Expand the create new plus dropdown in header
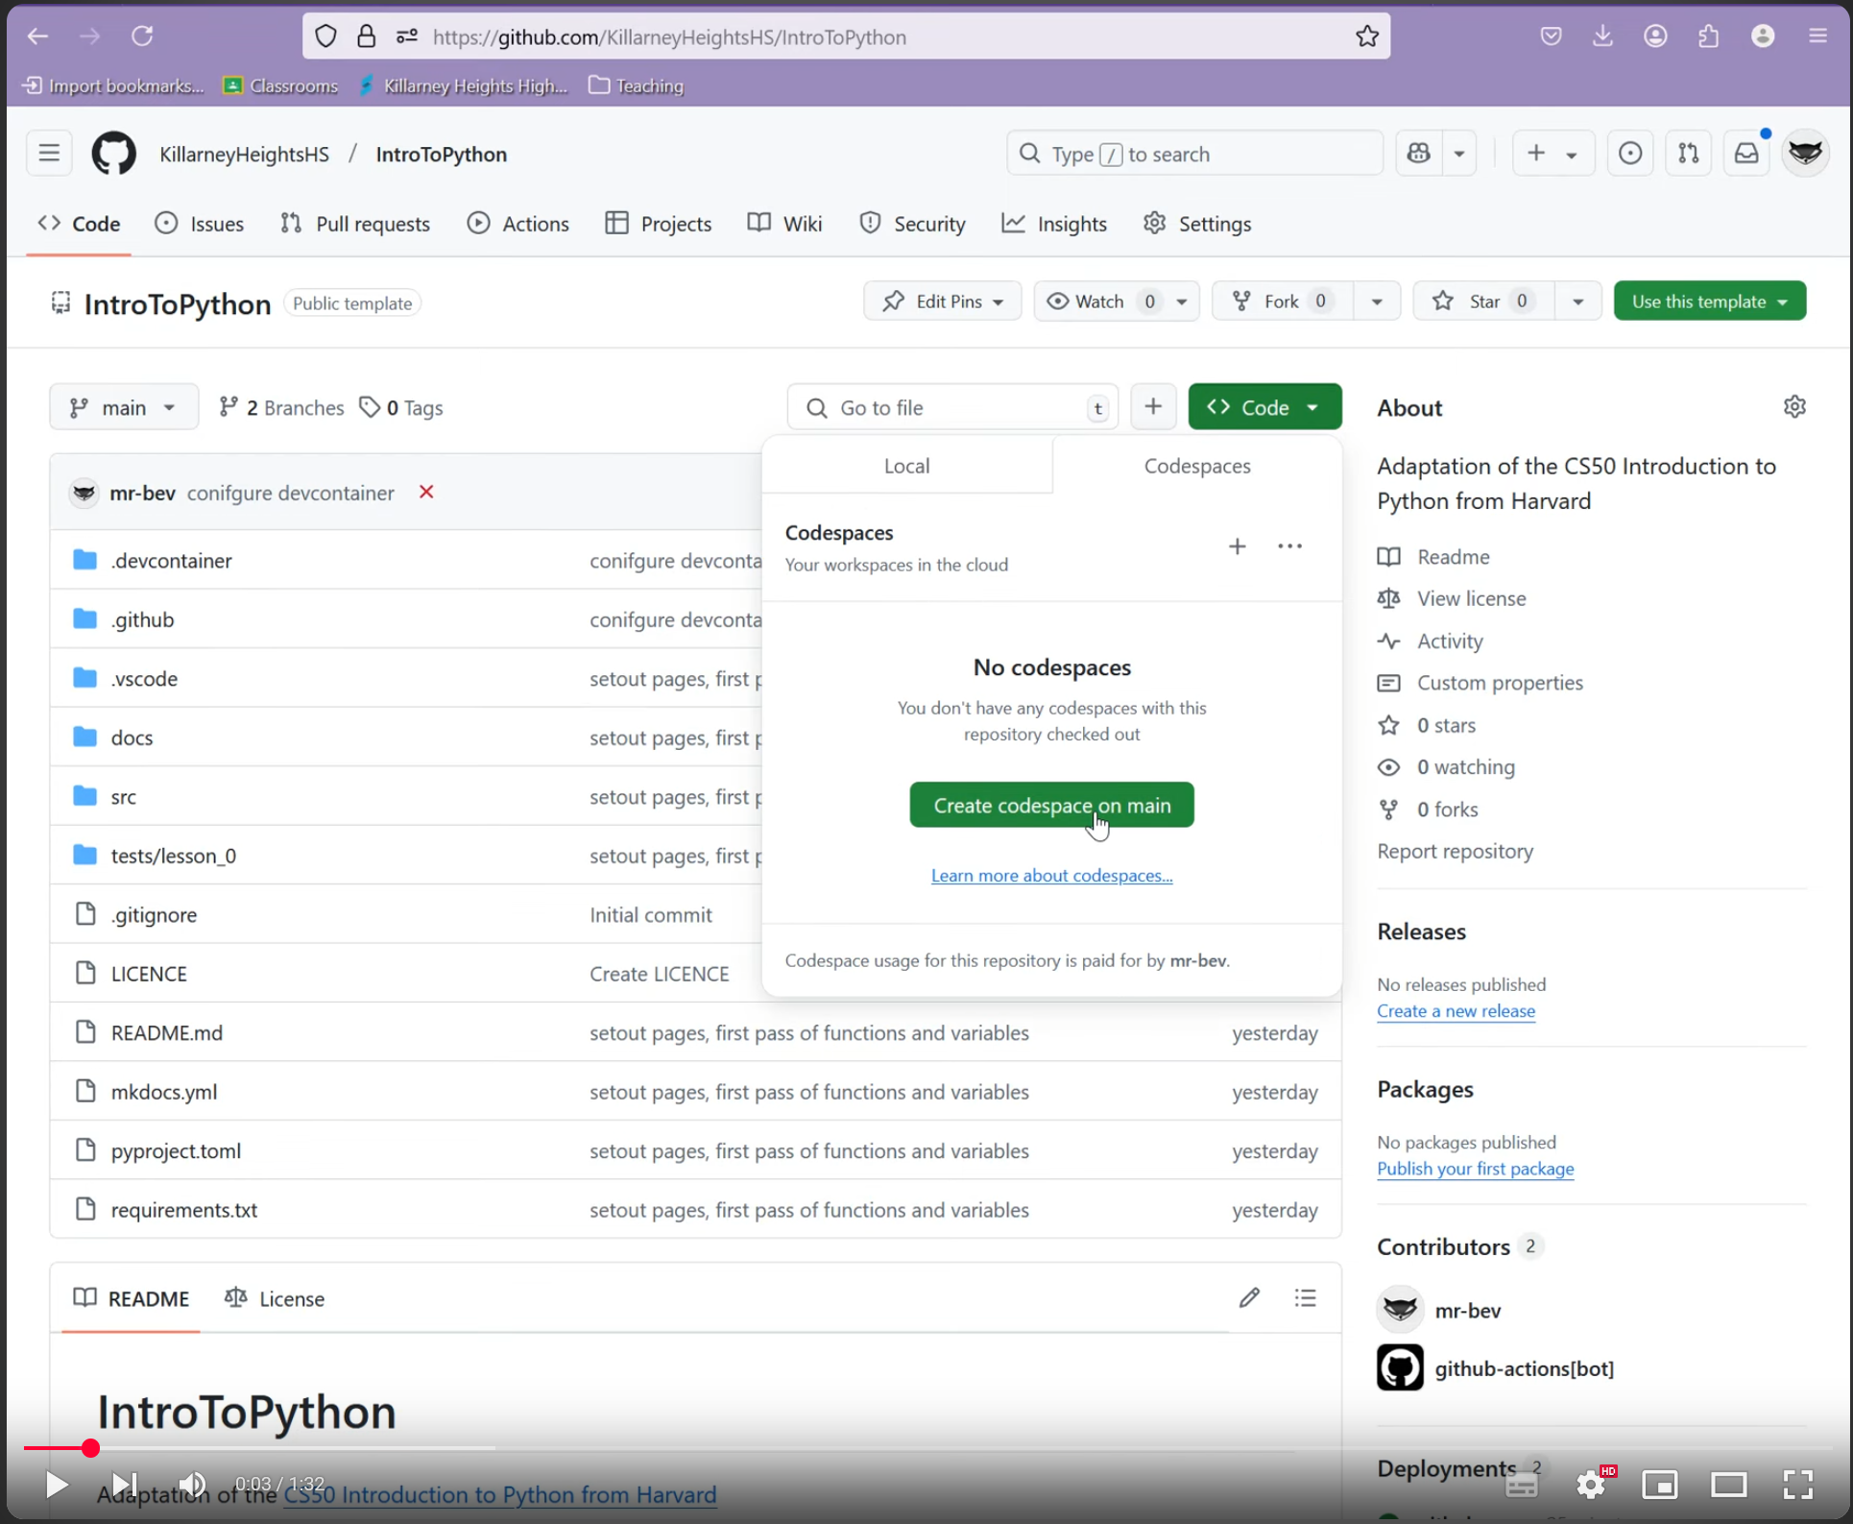This screenshot has width=1853, height=1524. click(x=1552, y=154)
